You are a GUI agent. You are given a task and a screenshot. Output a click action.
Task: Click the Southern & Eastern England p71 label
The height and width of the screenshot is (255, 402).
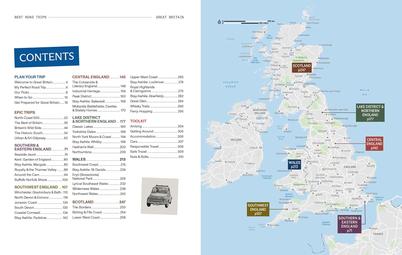pyautogui.click(x=349, y=224)
